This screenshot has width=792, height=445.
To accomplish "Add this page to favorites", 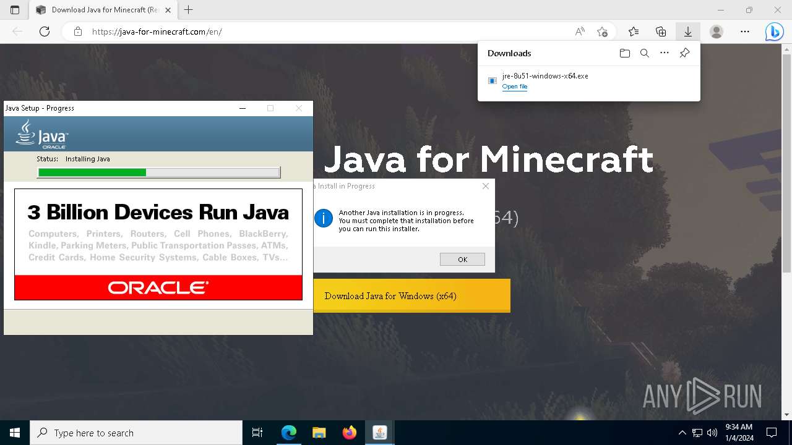I will [602, 32].
